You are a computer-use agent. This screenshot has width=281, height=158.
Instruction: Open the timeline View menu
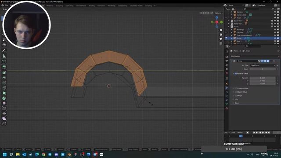[233, 133]
